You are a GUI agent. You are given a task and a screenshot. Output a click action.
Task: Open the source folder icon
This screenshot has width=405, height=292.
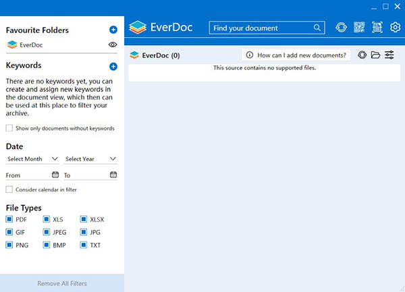pyautogui.click(x=375, y=55)
